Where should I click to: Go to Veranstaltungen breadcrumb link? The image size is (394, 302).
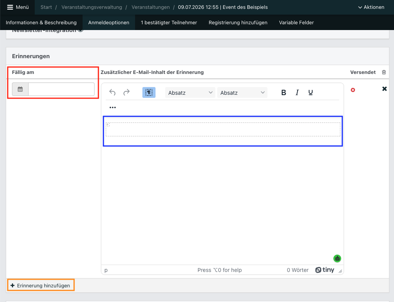[x=151, y=7]
